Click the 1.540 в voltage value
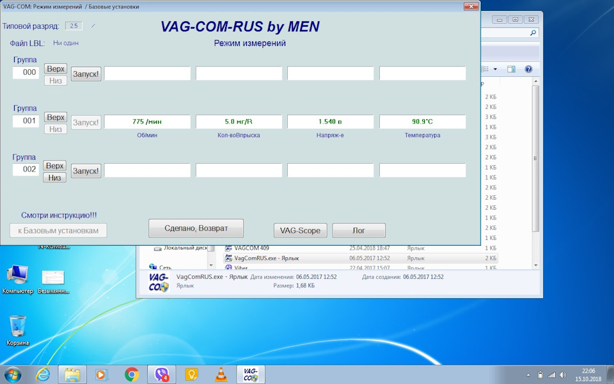This screenshot has width=614, height=384. coord(331,122)
